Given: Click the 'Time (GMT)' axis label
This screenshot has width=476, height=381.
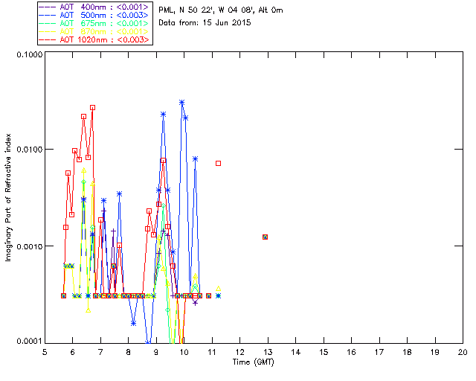Looking at the screenshot, I should (x=253, y=362).
